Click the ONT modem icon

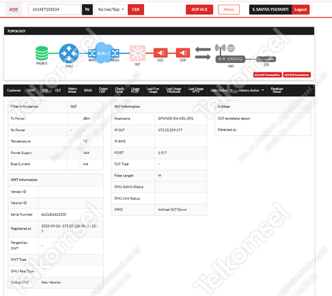coord(230,59)
